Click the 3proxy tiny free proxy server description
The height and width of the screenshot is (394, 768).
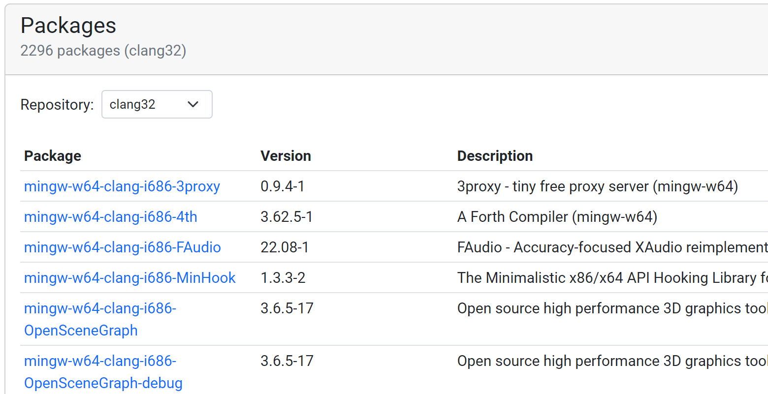pyautogui.click(x=598, y=186)
